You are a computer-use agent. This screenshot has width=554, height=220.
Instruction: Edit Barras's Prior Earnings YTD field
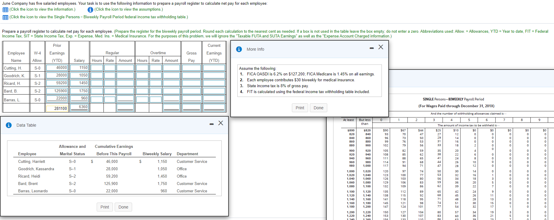[57, 98]
